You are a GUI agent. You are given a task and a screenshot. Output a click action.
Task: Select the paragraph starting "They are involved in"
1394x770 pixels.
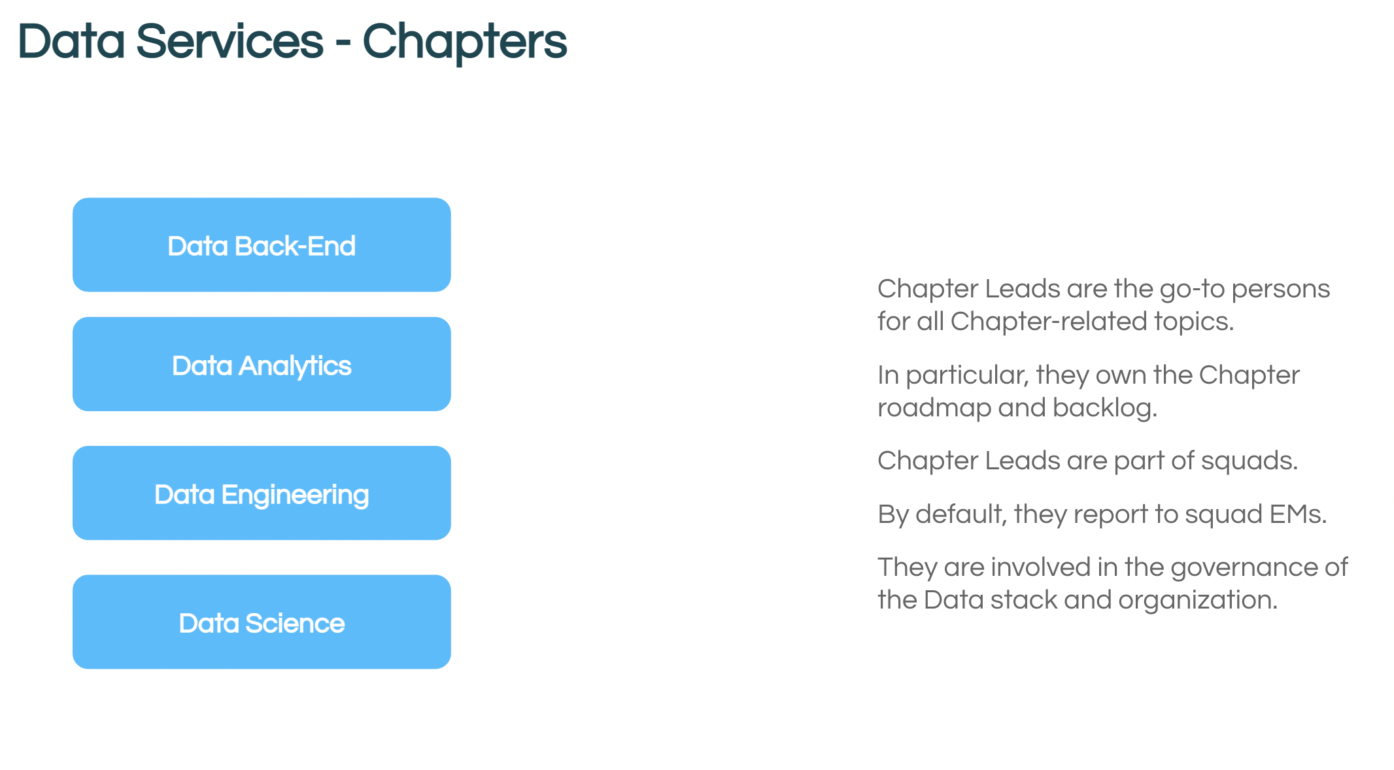[x=1112, y=583]
